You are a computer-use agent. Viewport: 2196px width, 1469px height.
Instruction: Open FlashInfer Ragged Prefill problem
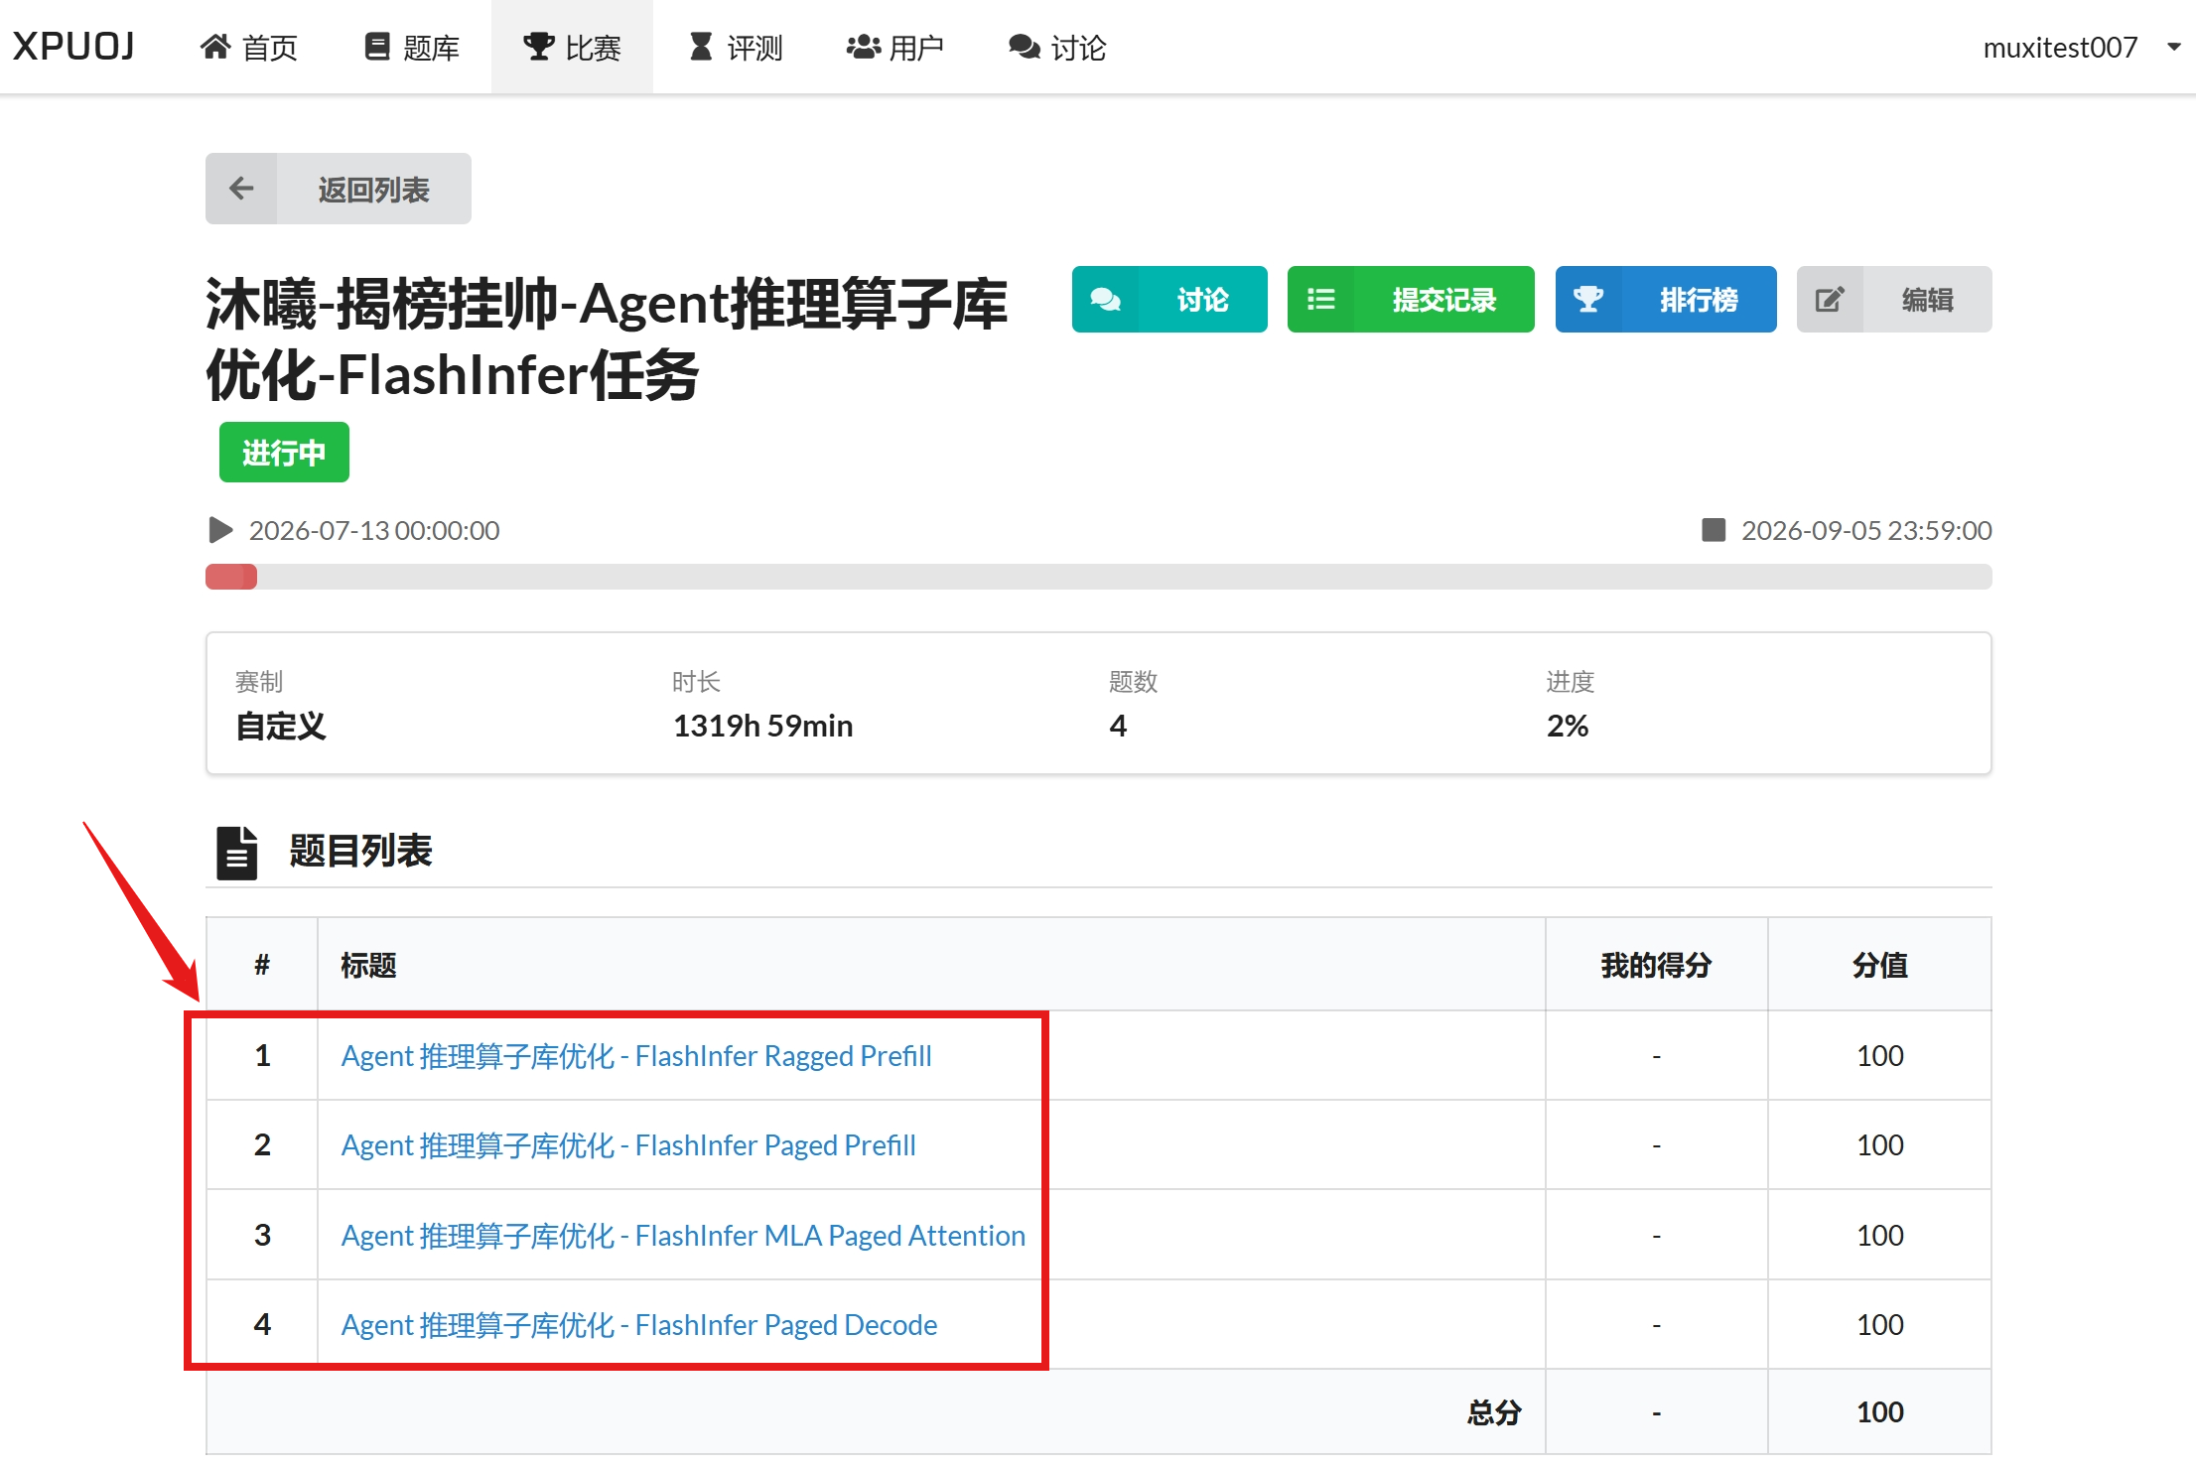click(636, 1055)
